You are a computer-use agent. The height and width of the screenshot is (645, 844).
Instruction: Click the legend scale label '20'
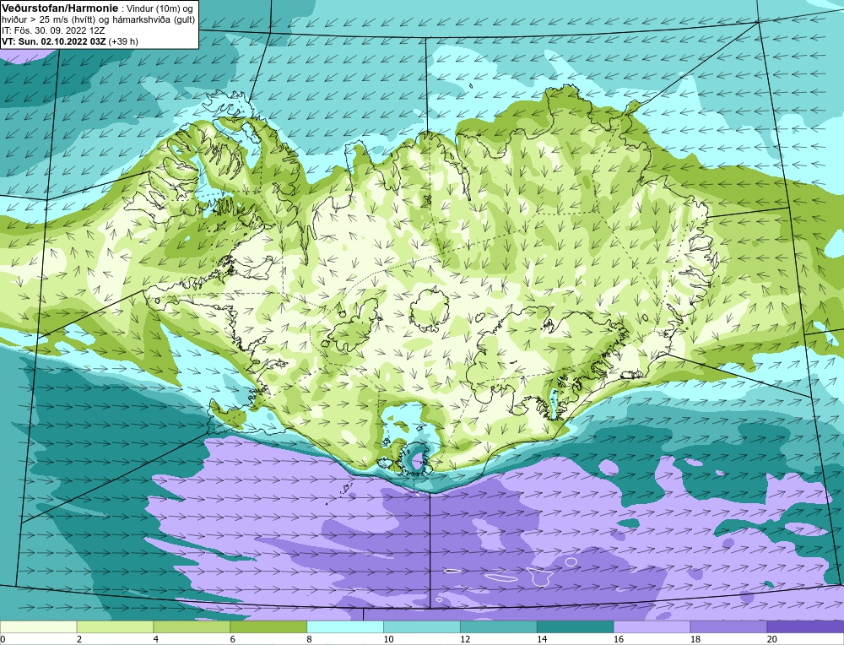click(x=772, y=639)
